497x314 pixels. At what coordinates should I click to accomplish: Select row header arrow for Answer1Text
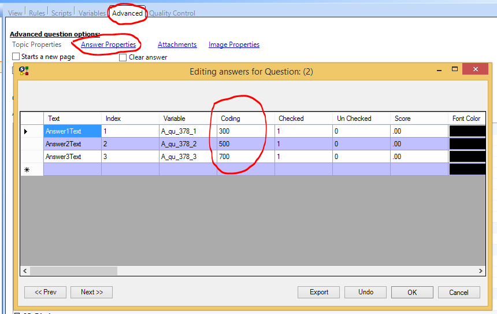[32, 131]
